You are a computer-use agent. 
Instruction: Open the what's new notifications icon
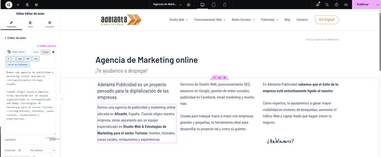point(318,4)
